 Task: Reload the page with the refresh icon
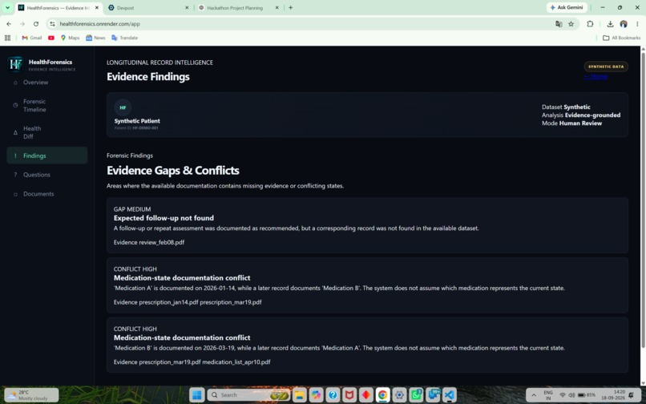click(x=36, y=24)
